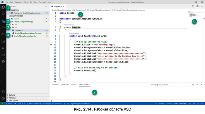205x114 pixels.
Task: Open the Explorer view icon
Action: [x=3, y=7]
